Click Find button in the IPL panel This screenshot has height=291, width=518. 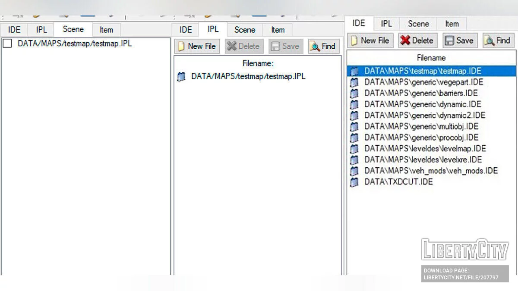[324, 46]
